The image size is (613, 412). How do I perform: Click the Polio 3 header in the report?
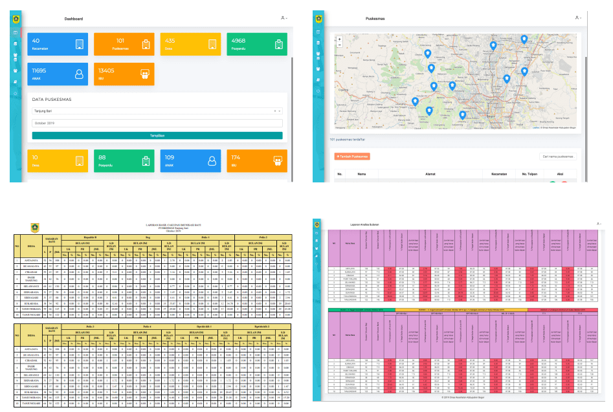[x=90, y=327]
